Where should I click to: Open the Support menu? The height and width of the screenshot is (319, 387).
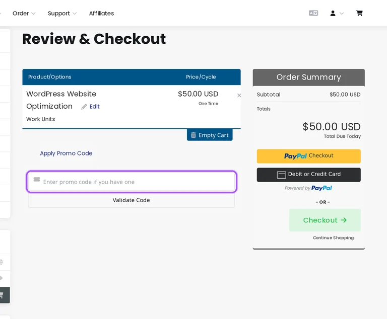tap(62, 13)
